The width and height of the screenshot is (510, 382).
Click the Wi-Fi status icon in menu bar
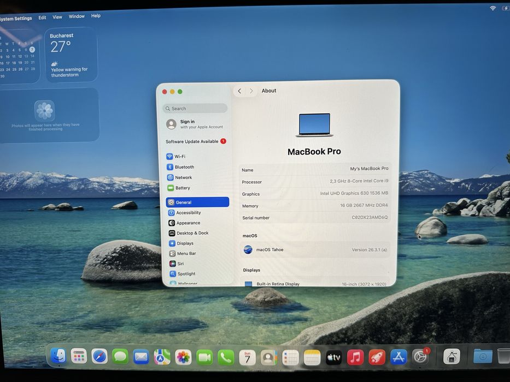(x=493, y=8)
